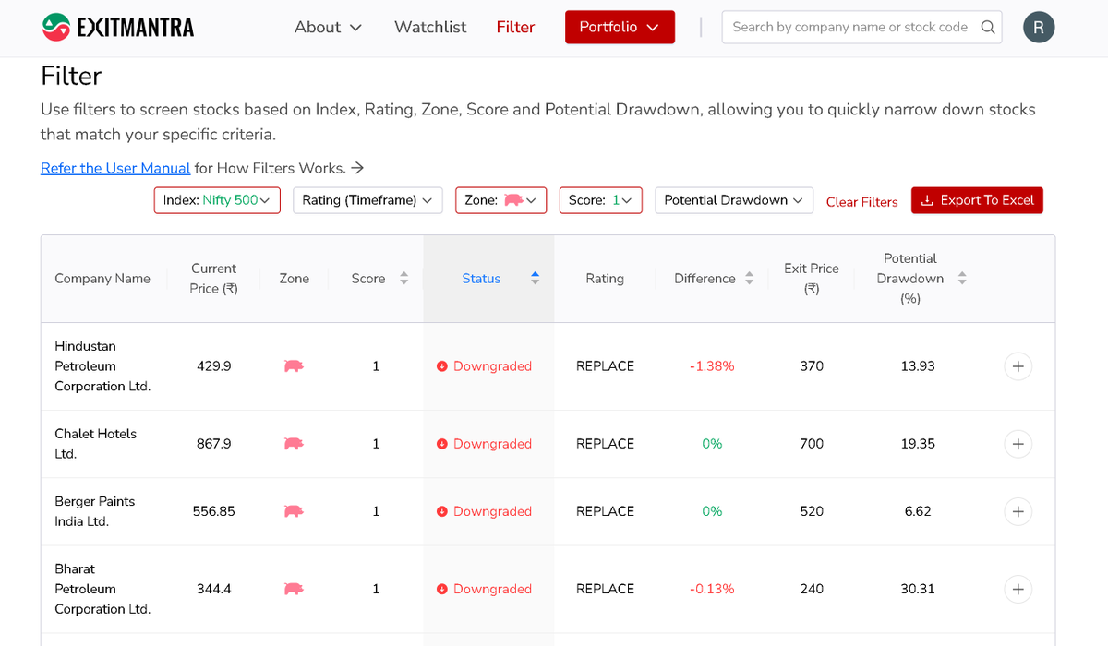Click Clear Filters
The height and width of the screenshot is (646, 1108).
click(x=861, y=201)
